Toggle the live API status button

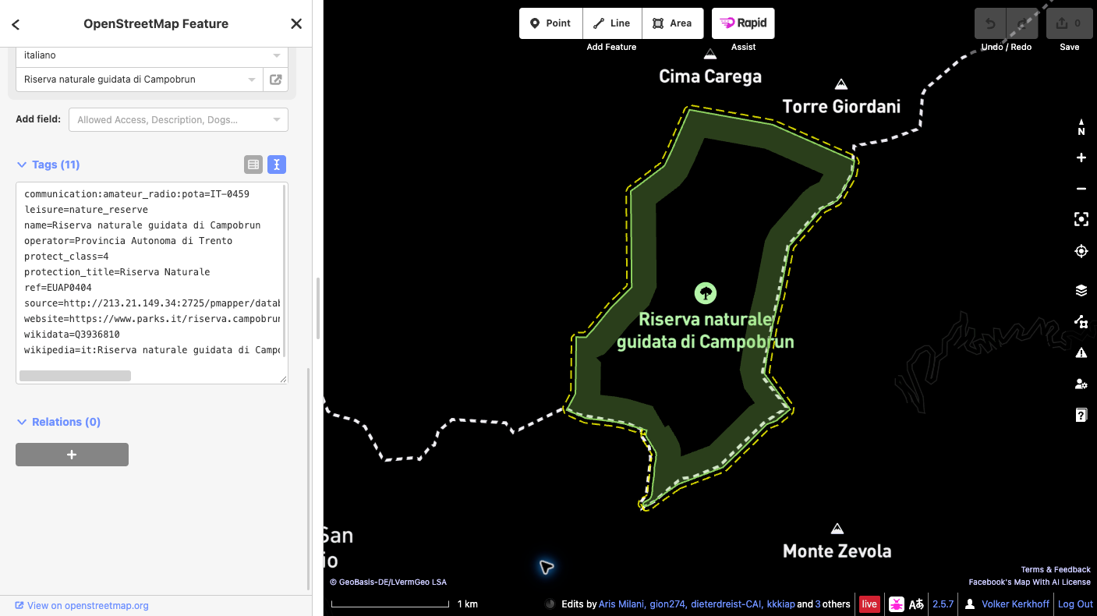869,604
